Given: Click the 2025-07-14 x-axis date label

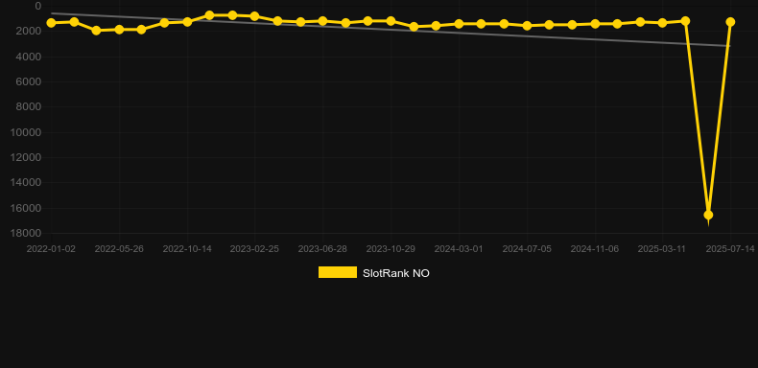Looking at the screenshot, I should (x=730, y=249).
